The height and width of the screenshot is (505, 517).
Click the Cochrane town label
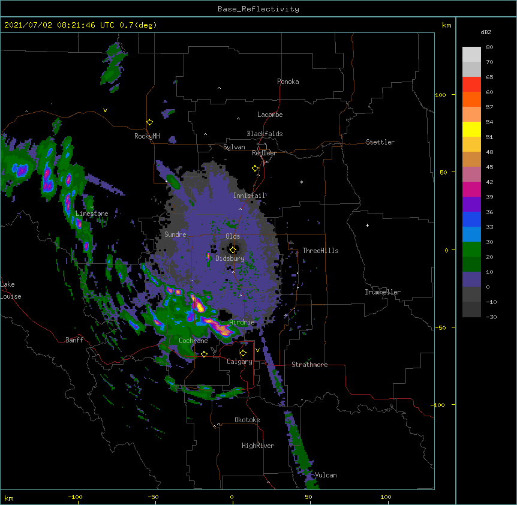point(193,341)
